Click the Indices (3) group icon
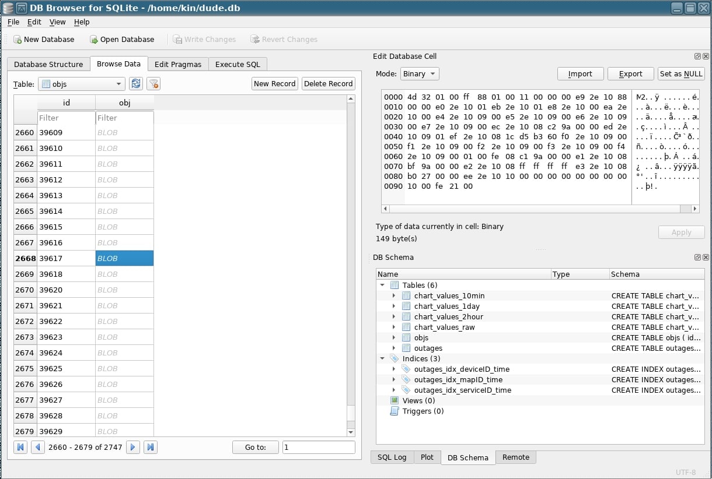Screen dimensions: 712x479 [x=395, y=358]
